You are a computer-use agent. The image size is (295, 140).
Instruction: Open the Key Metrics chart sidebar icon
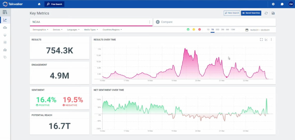[5, 20]
